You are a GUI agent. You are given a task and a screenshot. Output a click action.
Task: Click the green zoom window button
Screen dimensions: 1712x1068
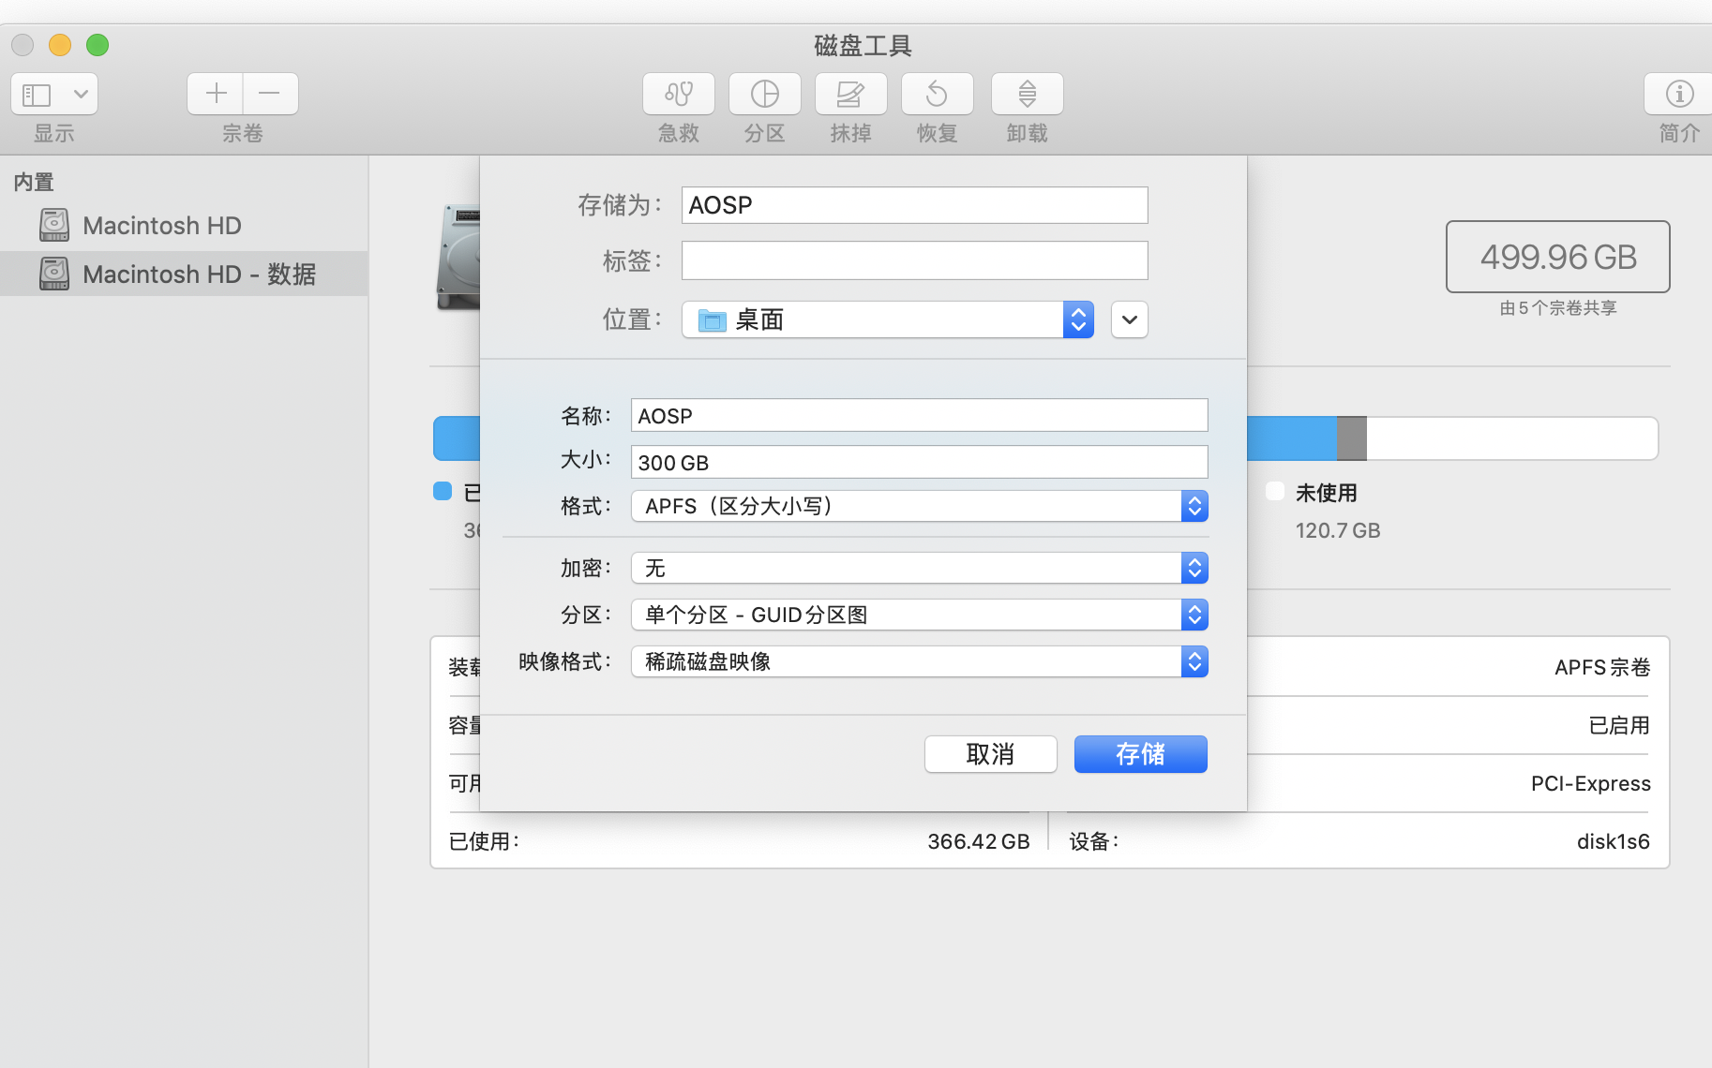tap(98, 45)
